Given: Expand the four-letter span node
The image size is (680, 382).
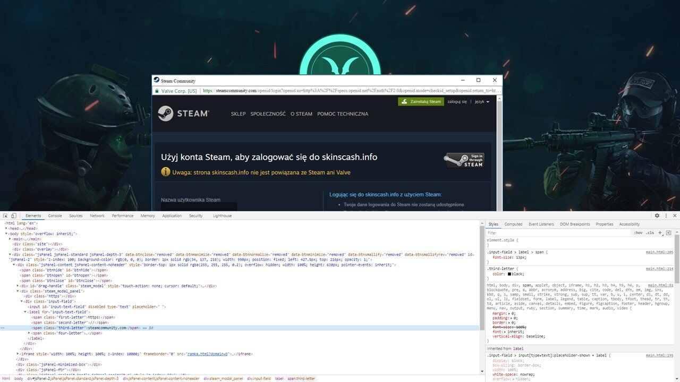Looking at the screenshot, I should click(29, 333).
